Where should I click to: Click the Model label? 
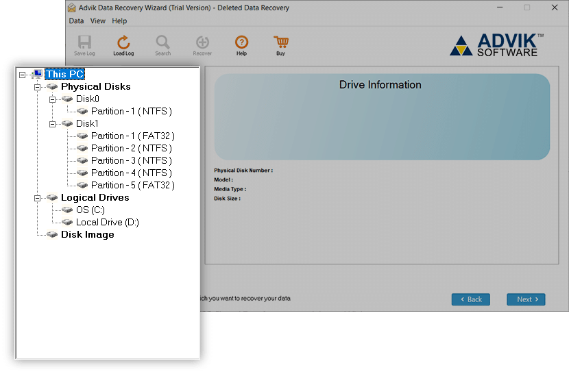coord(223,179)
